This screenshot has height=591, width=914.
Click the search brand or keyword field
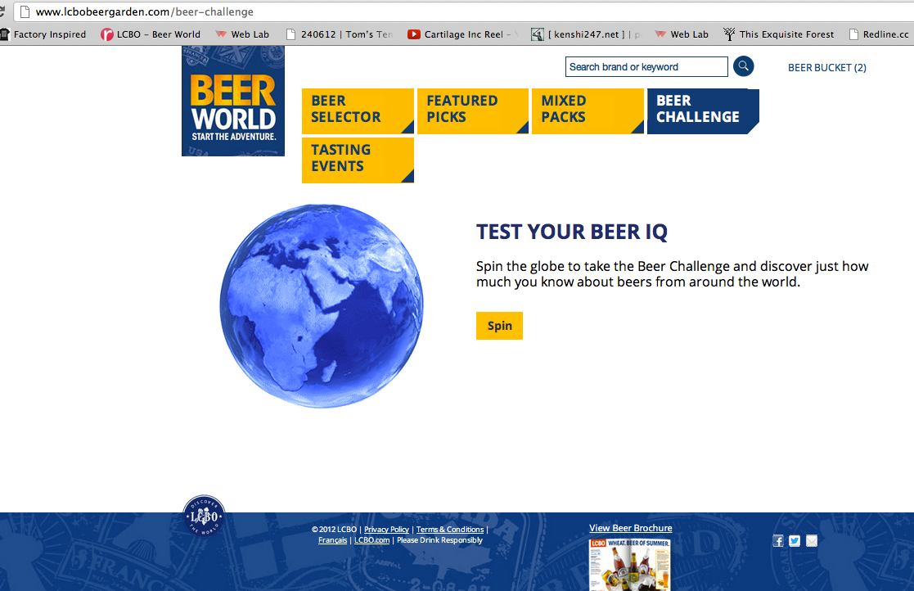click(x=646, y=67)
